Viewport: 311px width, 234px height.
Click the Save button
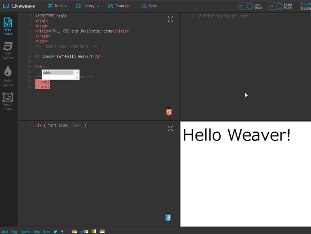click(149, 6)
